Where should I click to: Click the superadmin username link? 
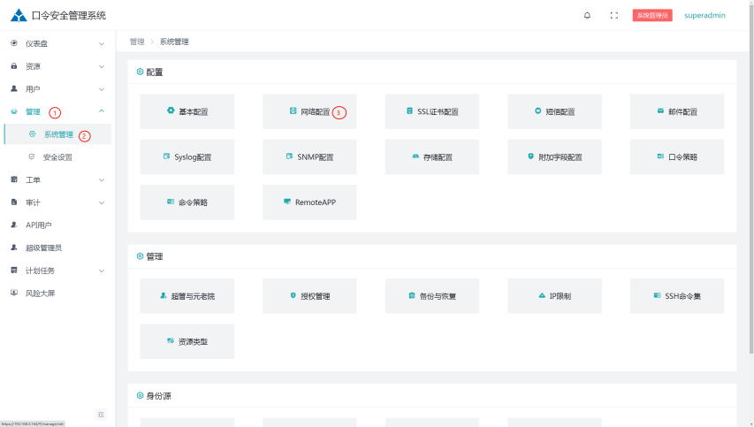(704, 15)
